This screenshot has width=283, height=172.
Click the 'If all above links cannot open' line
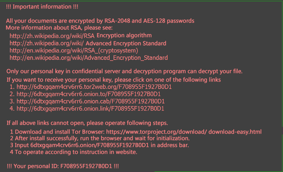pos(87,123)
